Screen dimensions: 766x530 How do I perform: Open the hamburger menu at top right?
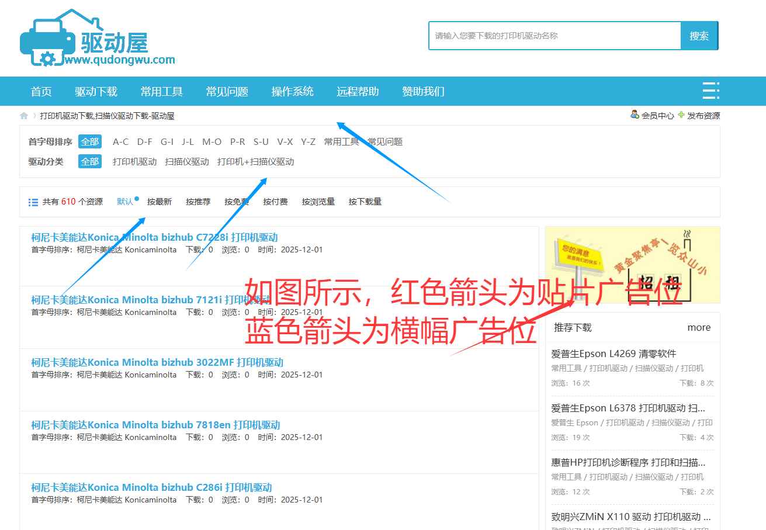pos(711,91)
